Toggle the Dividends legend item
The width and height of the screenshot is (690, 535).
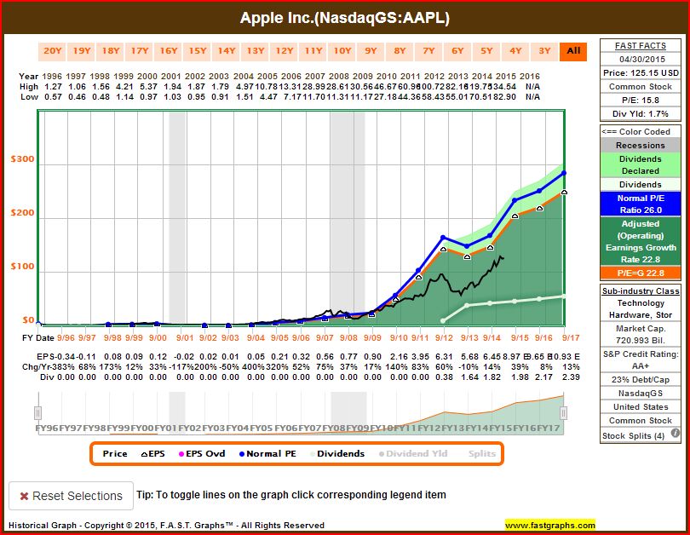pyautogui.click(x=337, y=453)
